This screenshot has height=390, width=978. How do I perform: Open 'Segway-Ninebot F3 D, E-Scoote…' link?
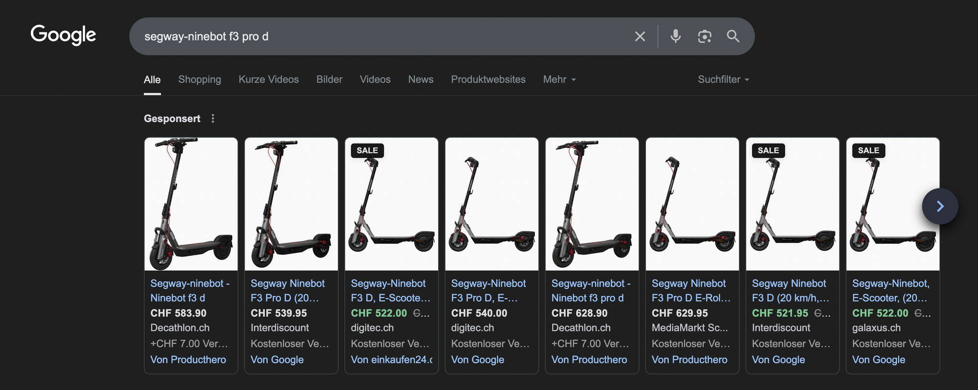(x=390, y=291)
